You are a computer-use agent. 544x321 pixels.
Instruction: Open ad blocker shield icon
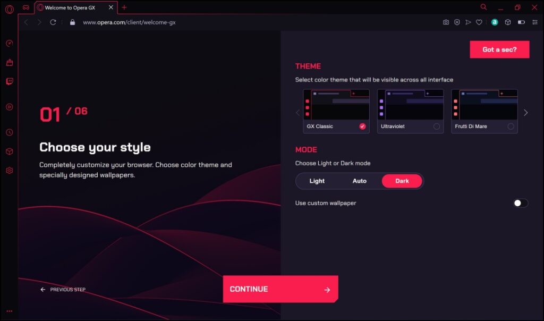pos(457,22)
